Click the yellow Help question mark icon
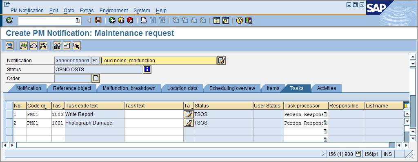Image resolution: width=418 pixels, height=162 pixels. pyautogui.click(x=239, y=20)
